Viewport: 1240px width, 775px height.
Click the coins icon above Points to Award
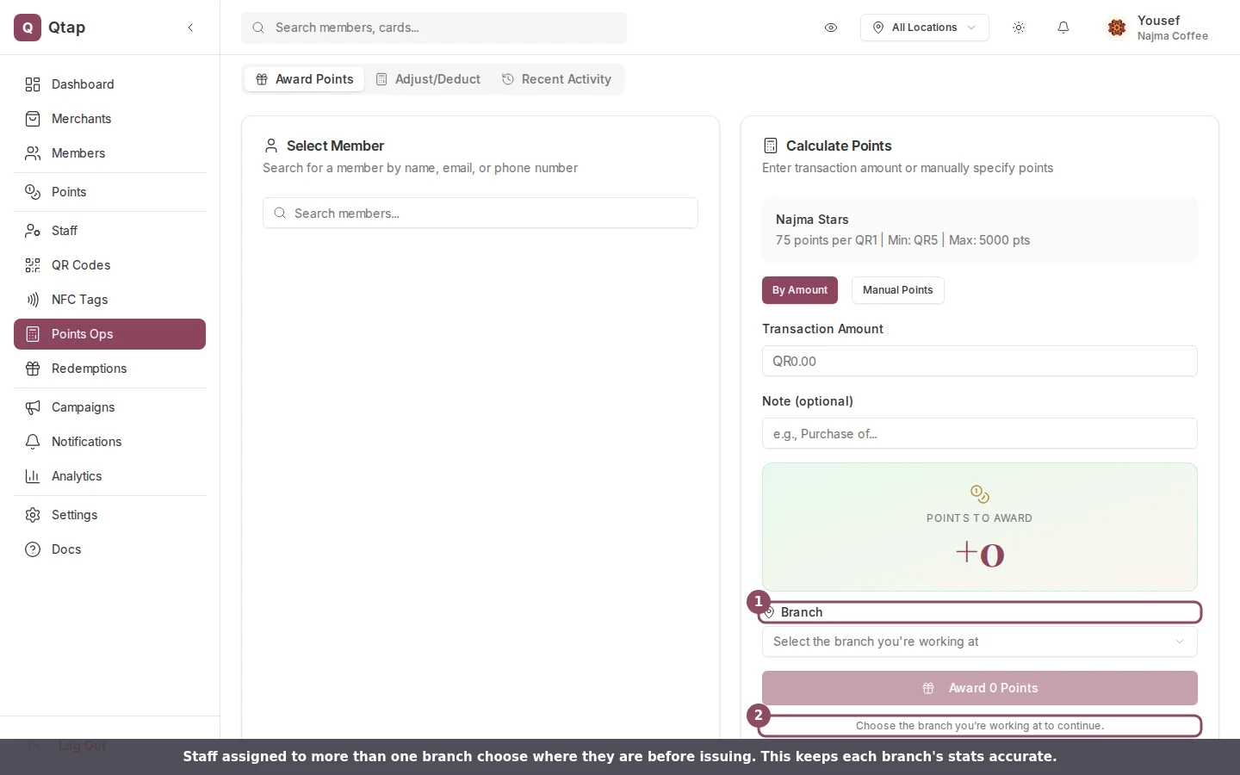coord(980,494)
